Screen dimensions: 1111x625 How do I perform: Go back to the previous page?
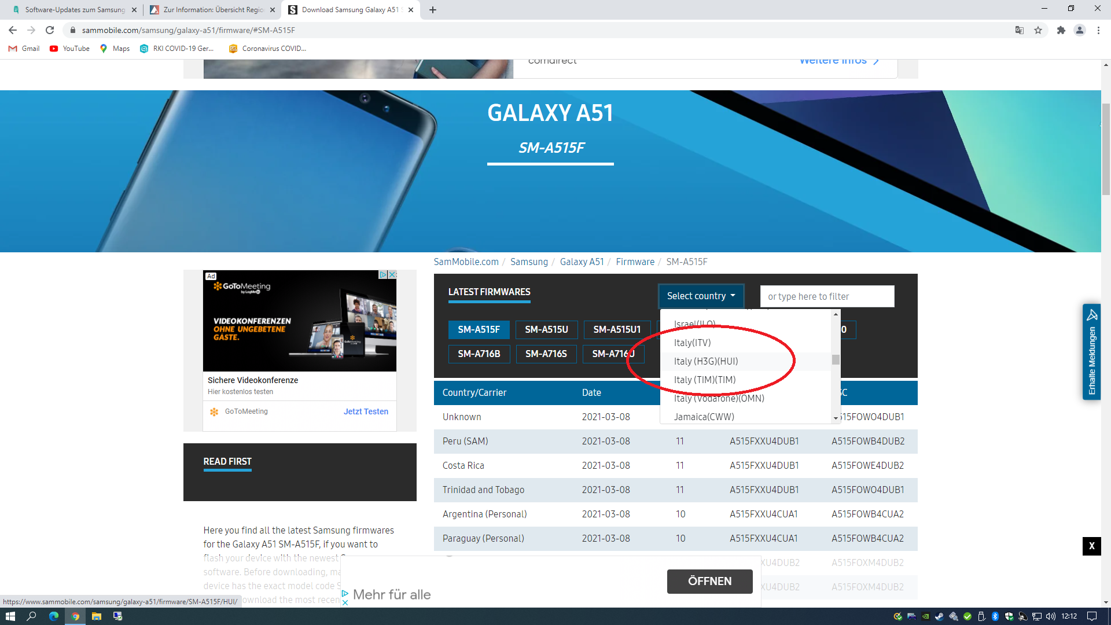coord(13,30)
